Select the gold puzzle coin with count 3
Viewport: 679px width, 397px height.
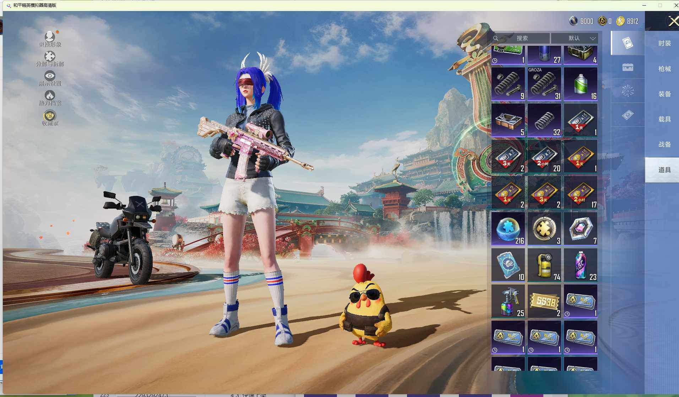pyautogui.click(x=544, y=229)
